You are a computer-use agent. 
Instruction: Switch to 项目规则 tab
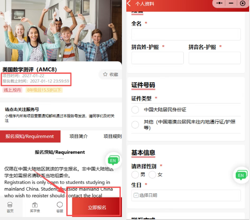113,136
